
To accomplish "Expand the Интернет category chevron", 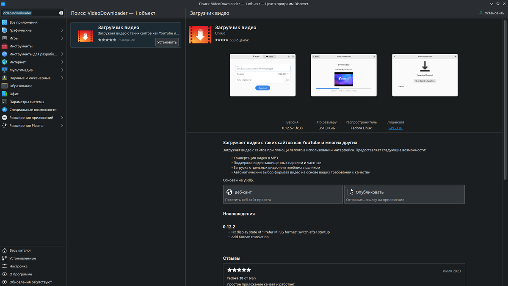I will 62,62.
